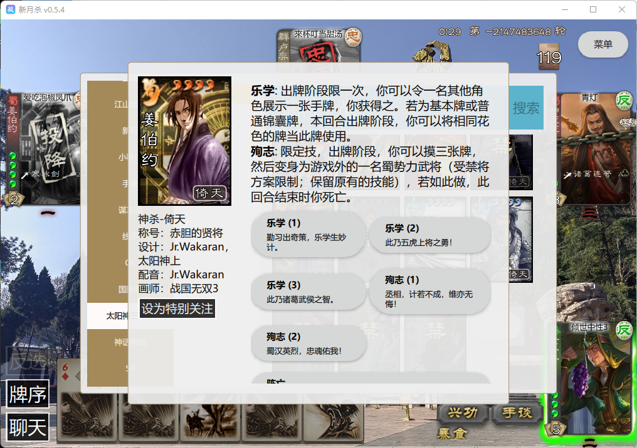Click the 神杀-倚天 package label

click(x=162, y=220)
